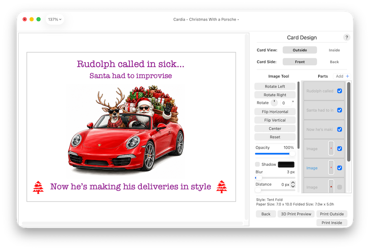Click the Rotate Left button

[275, 86]
